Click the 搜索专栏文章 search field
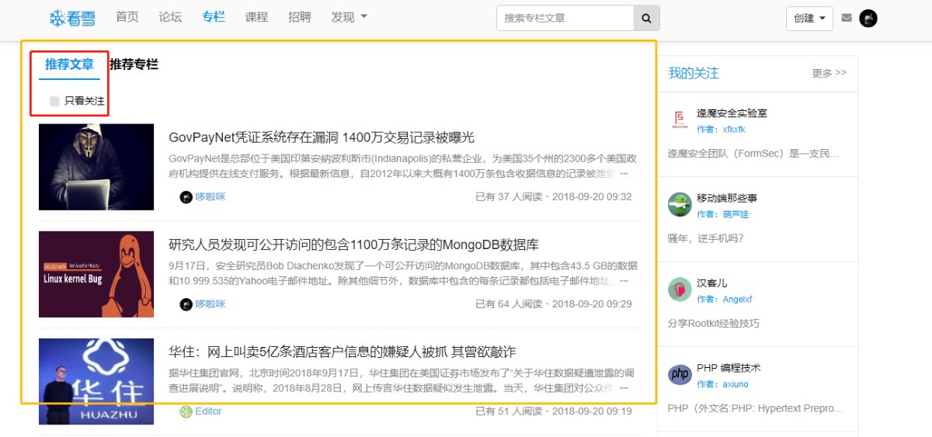 [565, 18]
